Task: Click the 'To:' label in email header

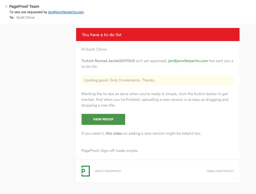Action: 12,18
